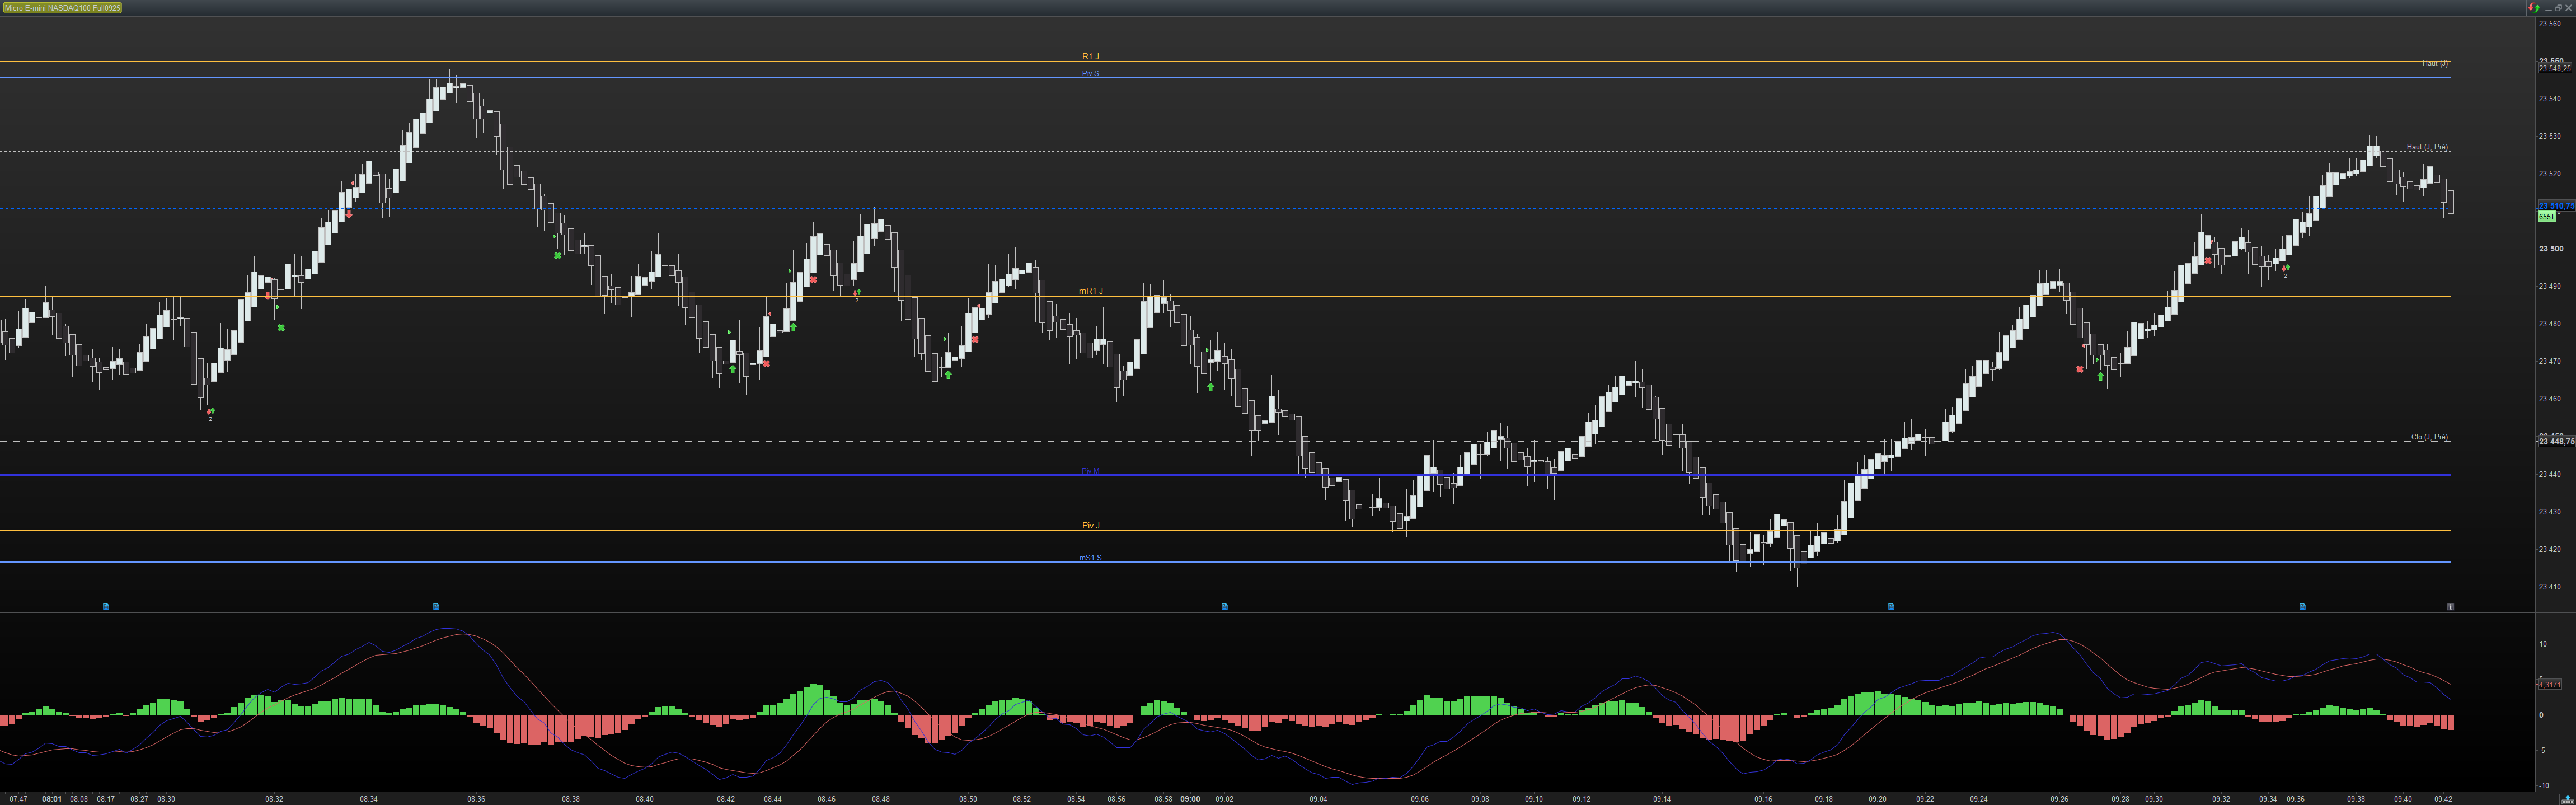The width and height of the screenshot is (2576, 805).
Task: Restore down the chart window
Action: [2558, 7]
